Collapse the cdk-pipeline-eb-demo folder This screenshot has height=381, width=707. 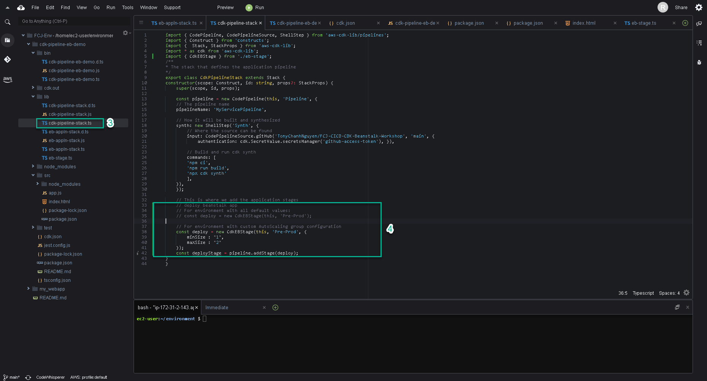tap(29, 44)
